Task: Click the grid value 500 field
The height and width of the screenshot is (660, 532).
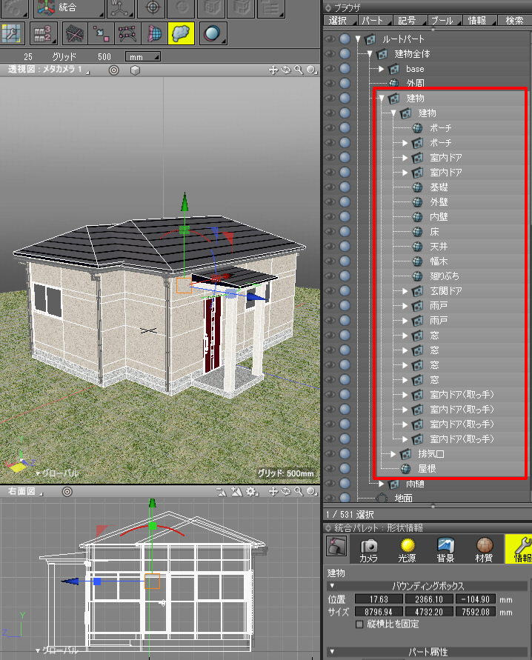Action: (x=104, y=57)
